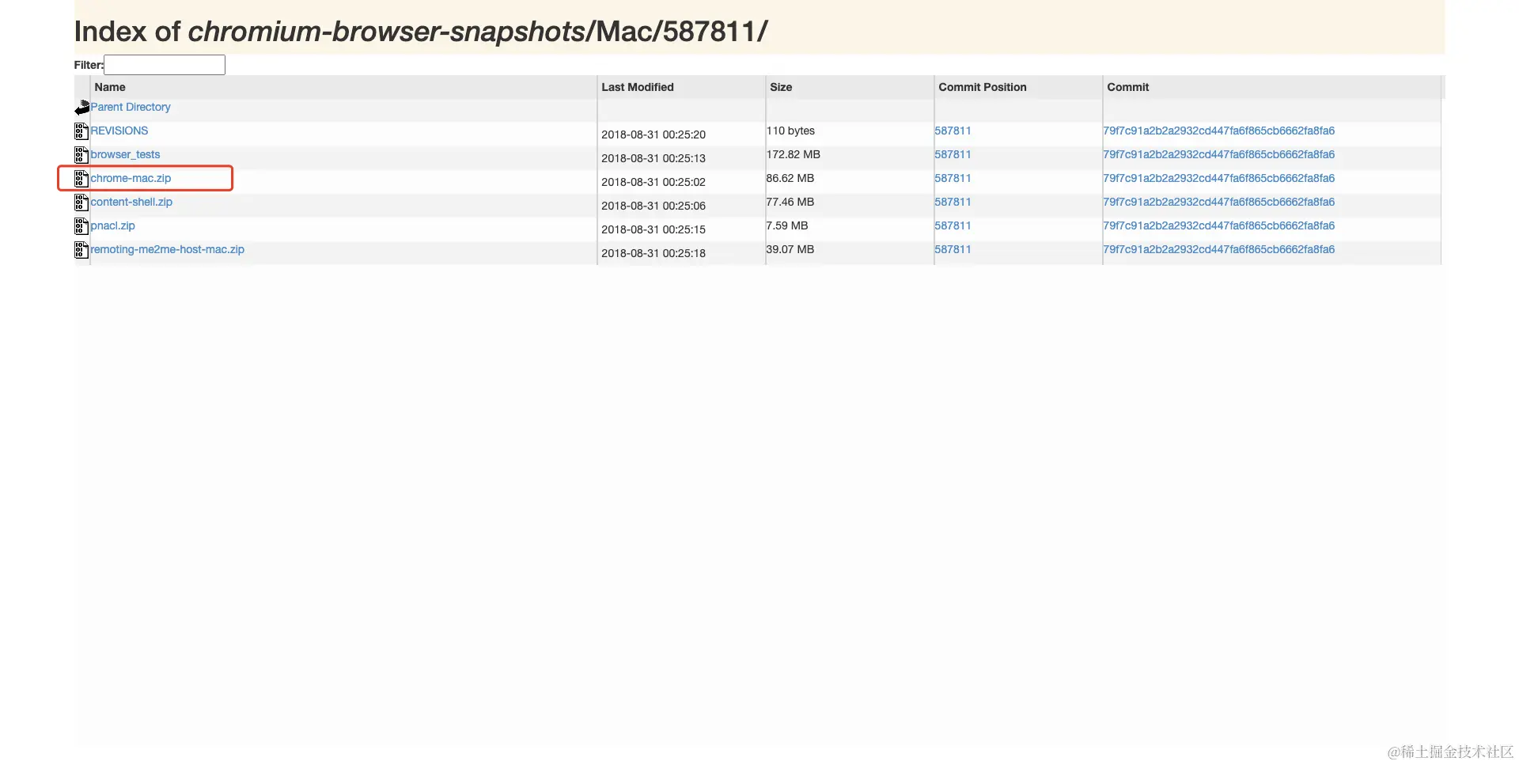
Task: Open commit position 587811 for remoting-me2me-host-mac.zip
Action: click(x=953, y=249)
